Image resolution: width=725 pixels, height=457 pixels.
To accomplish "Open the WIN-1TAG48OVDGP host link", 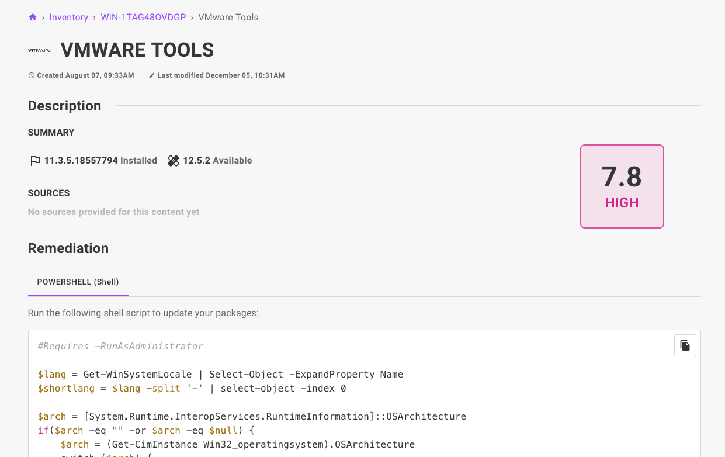I will (x=143, y=17).
